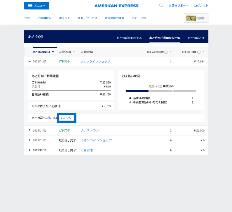Select the gold card thumbnail
This screenshot has height=212, width=232.
(x=196, y=18)
